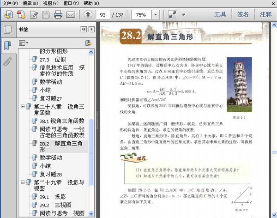Save the file with floppy icon
Image resolution: width=277 pixels, height=218 pixels.
(46, 15)
